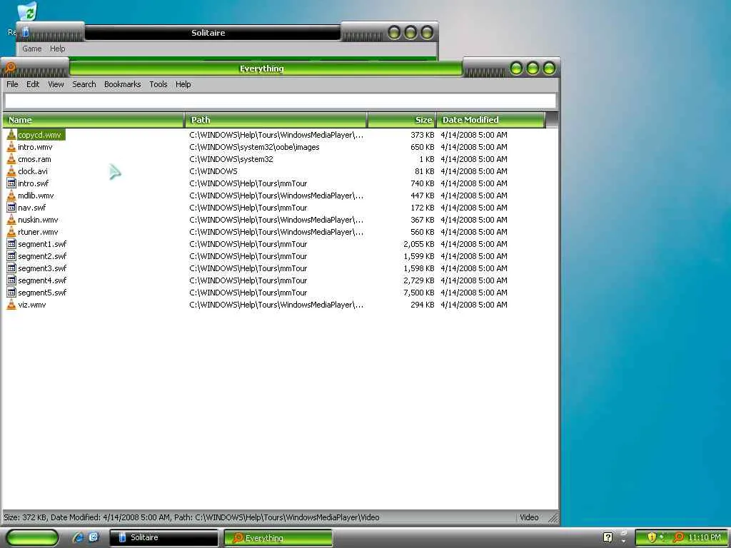This screenshot has width=731, height=548.
Task: Click the second quick launch globe icon
Action: click(x=94, y=537)
